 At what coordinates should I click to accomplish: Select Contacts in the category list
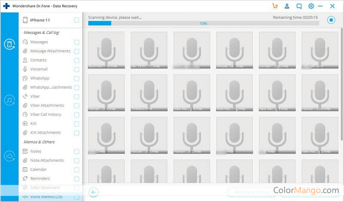click(38, 60)
